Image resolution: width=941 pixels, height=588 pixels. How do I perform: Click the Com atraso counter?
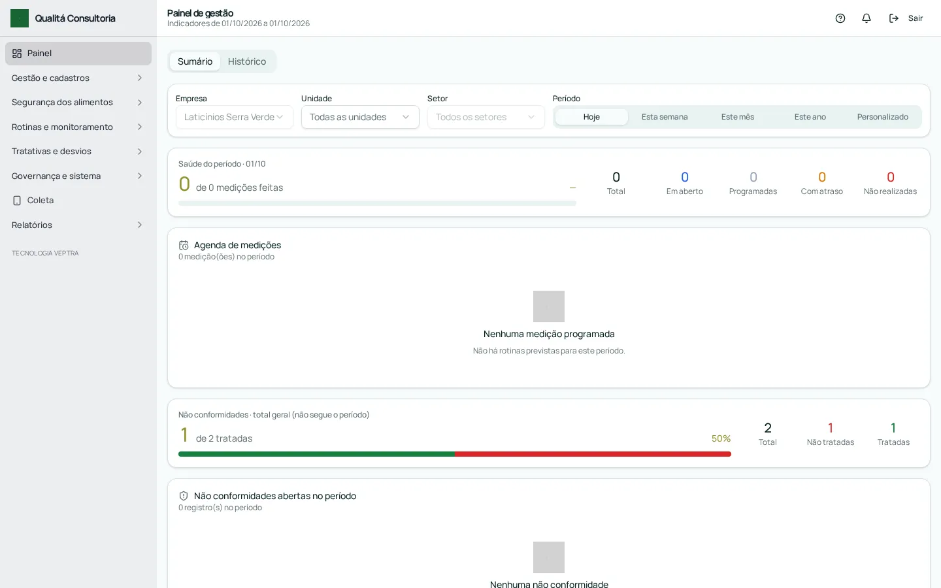pos(822,183)
